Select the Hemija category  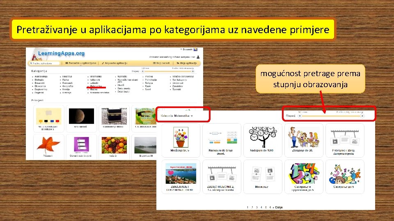click(x=66, y=90)
